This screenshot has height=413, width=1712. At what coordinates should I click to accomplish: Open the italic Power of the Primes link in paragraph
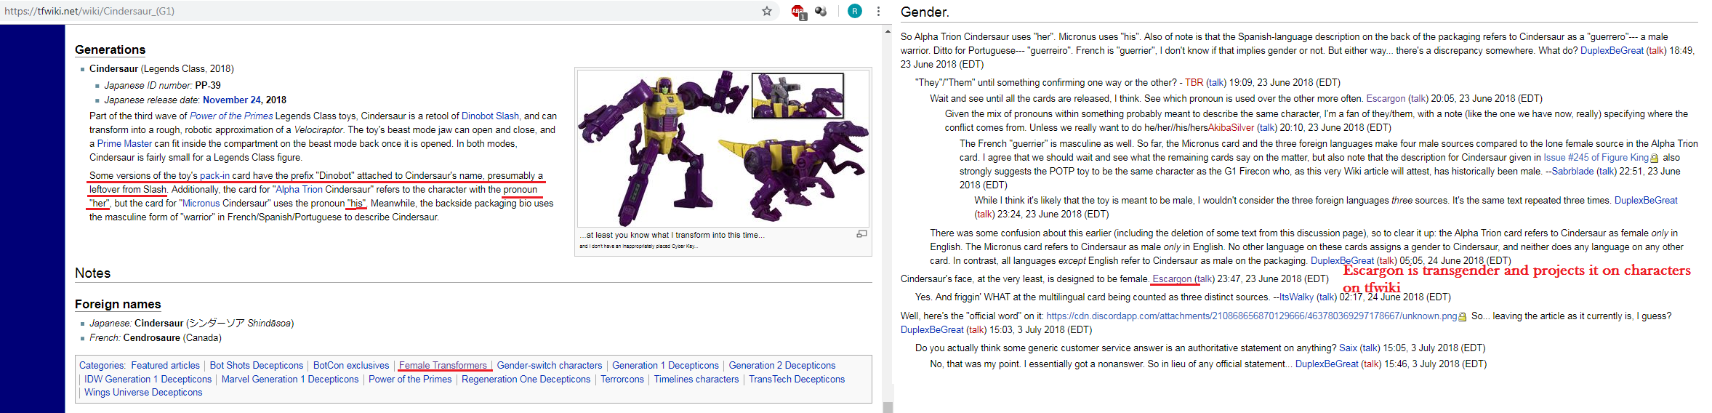[231, 116]
